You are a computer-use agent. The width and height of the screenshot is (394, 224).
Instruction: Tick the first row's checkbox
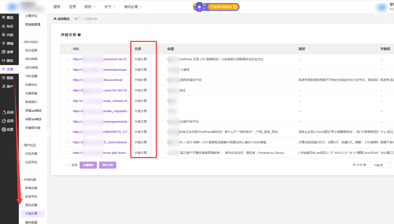click(68, 59)
